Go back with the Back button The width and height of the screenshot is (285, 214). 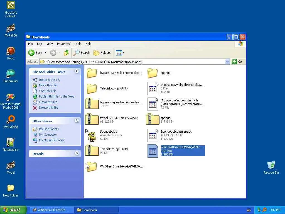click(35, 53)
